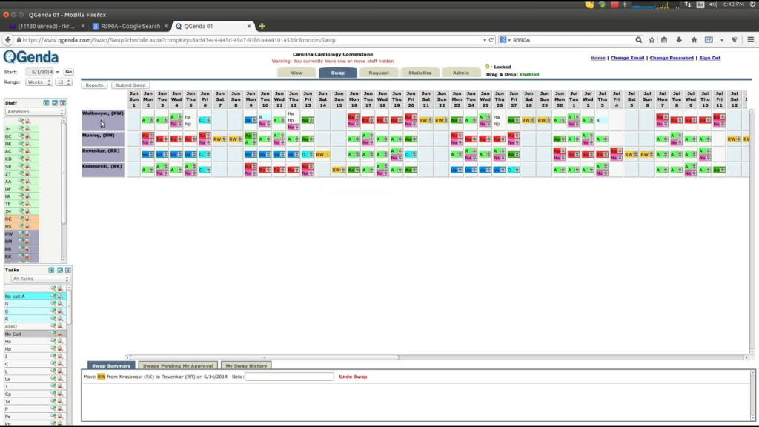Toggle red magnifier for staff DK

[x=27, y=144]
